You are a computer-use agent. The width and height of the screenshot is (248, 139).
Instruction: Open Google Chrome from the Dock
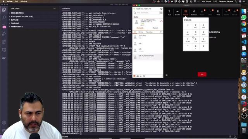tap(244, 24)
